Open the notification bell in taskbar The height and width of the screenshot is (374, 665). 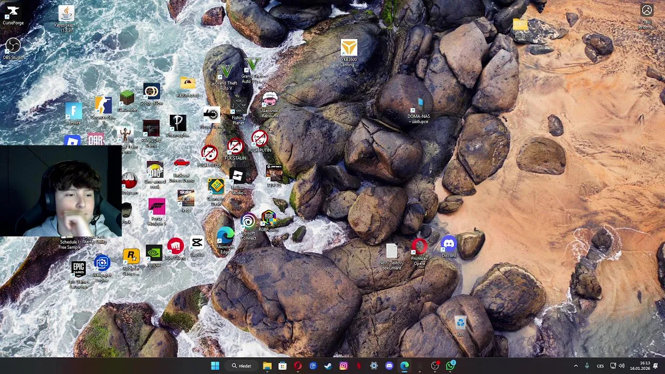click(x=656, y=366)
